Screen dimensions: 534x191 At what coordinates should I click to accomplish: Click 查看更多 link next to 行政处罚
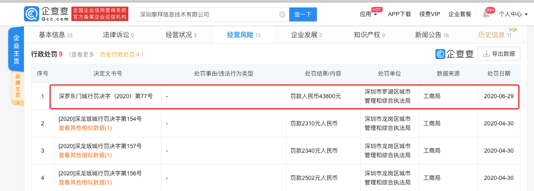coord(83,54)
